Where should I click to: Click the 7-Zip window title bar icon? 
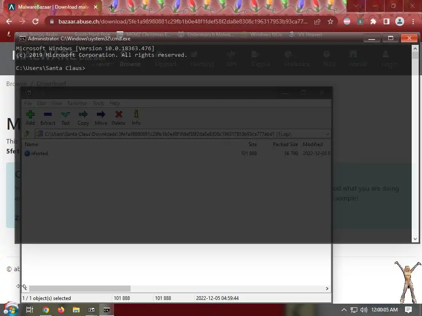tap(28, 93)
